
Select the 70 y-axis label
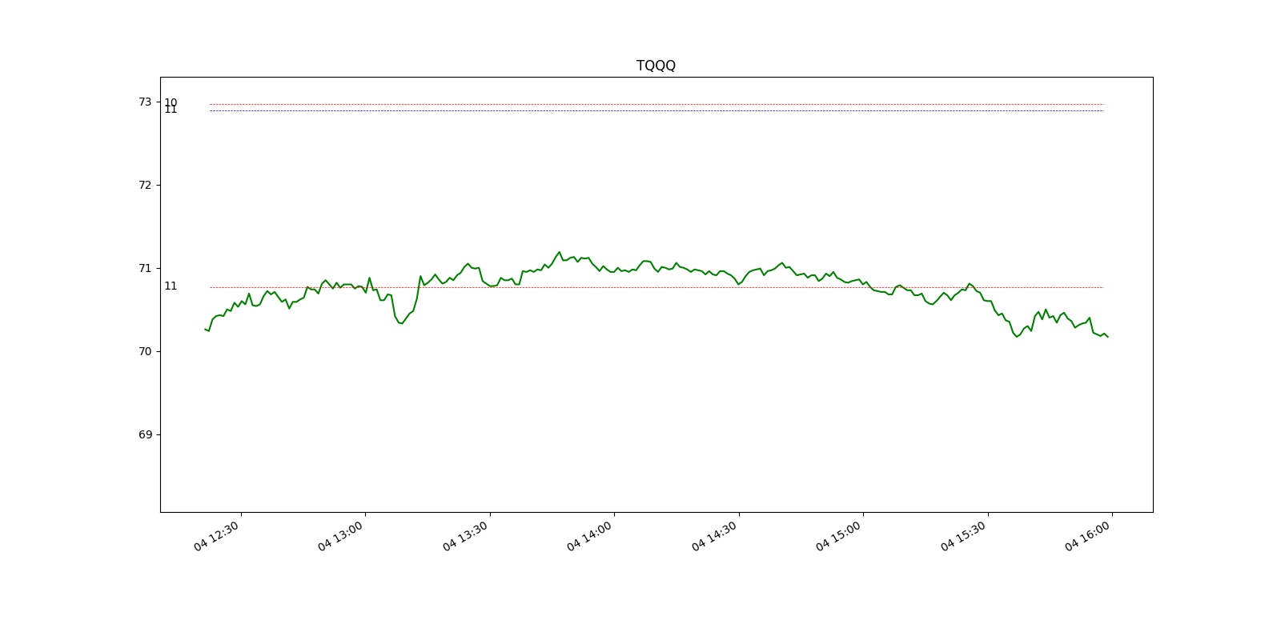click(145, 351)
